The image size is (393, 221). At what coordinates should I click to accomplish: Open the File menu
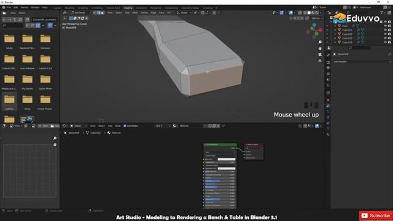point(9,7)
